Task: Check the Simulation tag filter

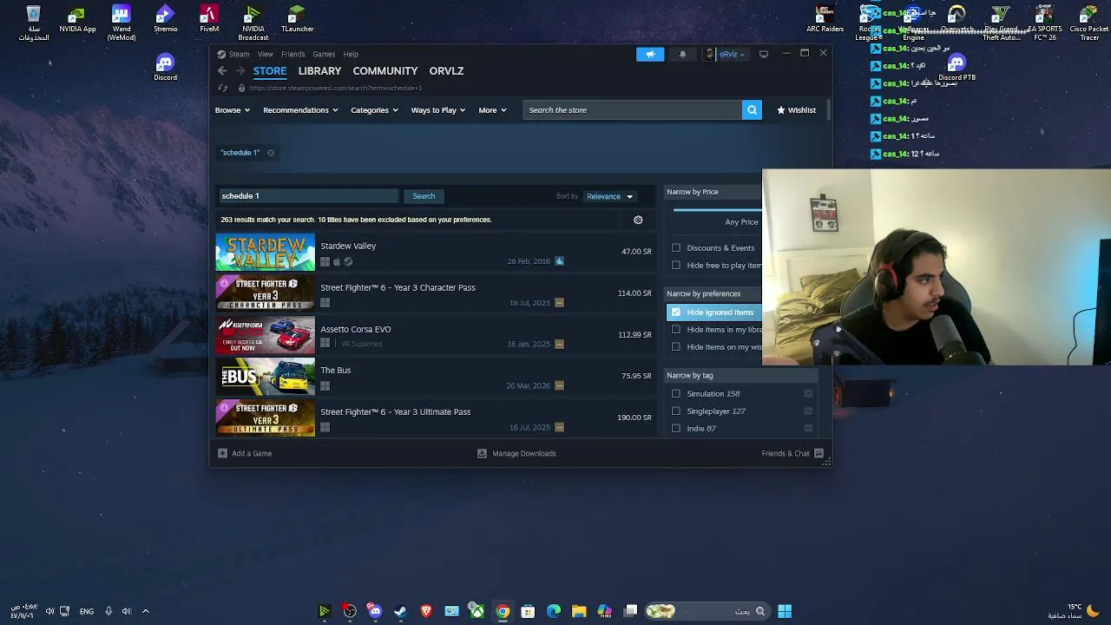Action: point(676,393)
